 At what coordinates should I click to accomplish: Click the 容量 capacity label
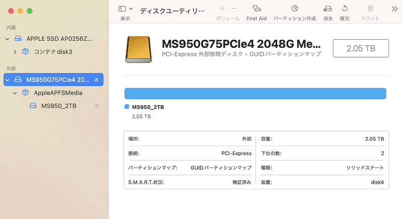tap(266, 139)
